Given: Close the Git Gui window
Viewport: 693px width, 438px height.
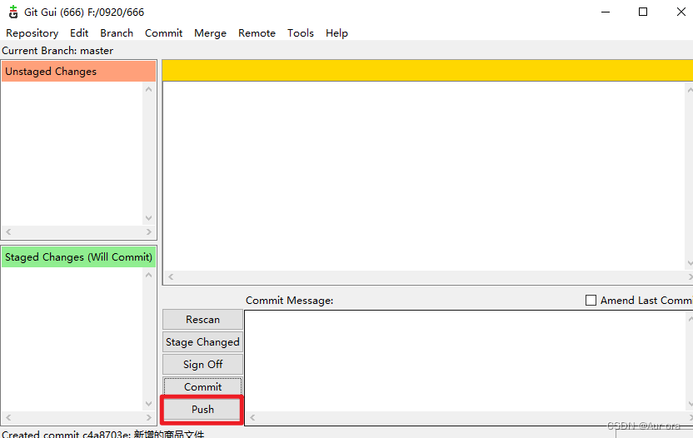Looking at the screenshot, I should click(x=681, y=12).
